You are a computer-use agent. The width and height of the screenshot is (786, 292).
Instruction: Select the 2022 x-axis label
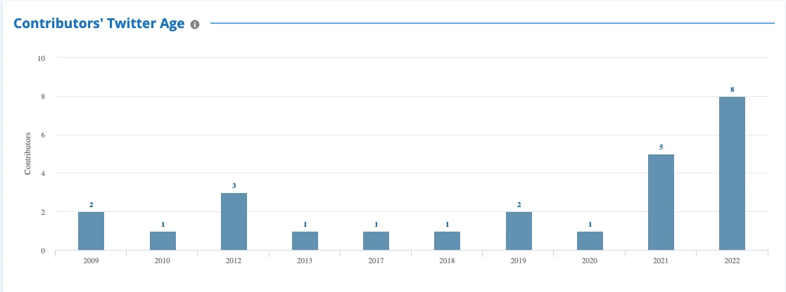point(732,260)
